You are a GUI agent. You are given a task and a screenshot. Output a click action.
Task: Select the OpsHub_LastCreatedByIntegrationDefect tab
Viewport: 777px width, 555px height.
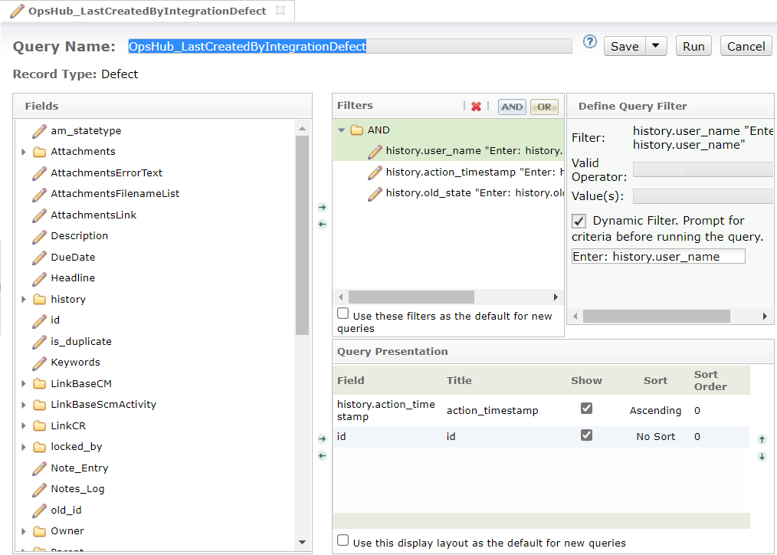pyautogui.click(x=146, y=11)
